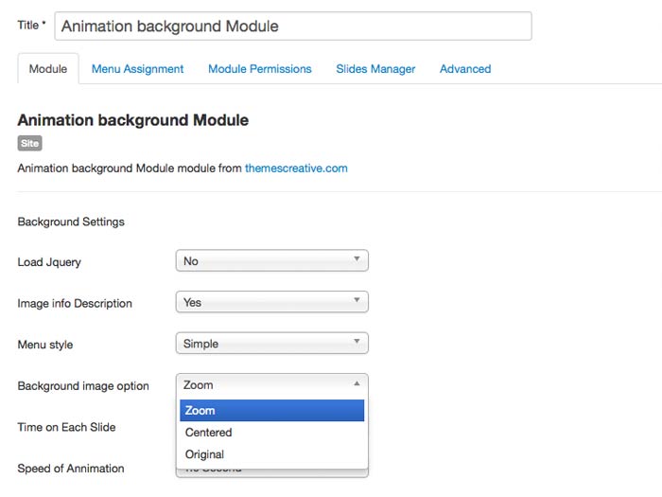Click the Load Jquery field label
Viewport: 662px width, 497px height.
point(49,262)
